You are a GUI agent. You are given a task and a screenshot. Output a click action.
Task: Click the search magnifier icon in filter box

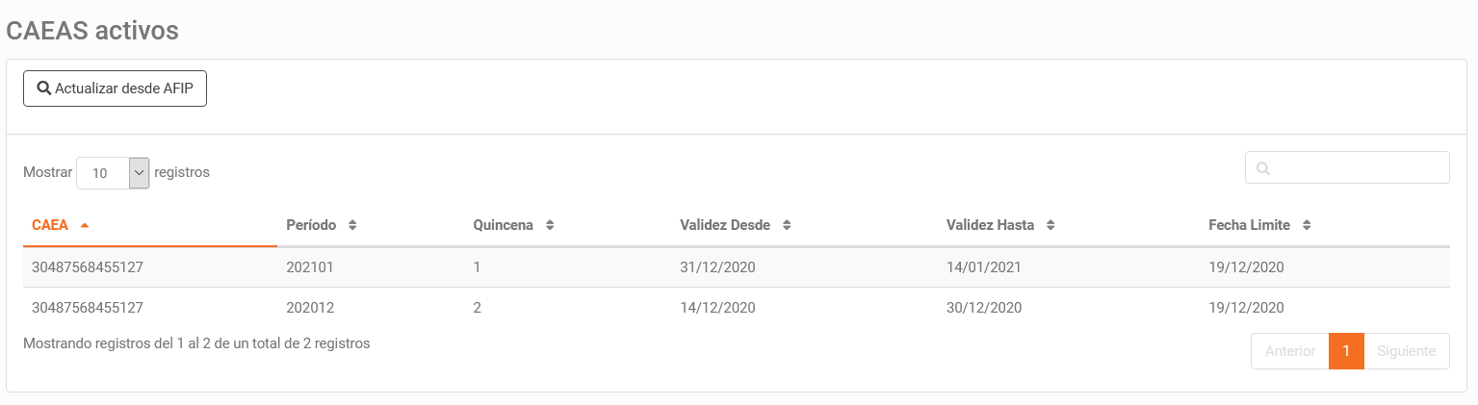[x=1263, y=168]
